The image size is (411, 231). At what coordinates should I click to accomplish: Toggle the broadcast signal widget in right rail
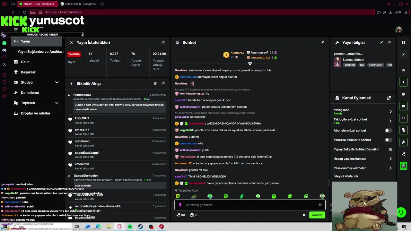[x=404, y=118]
